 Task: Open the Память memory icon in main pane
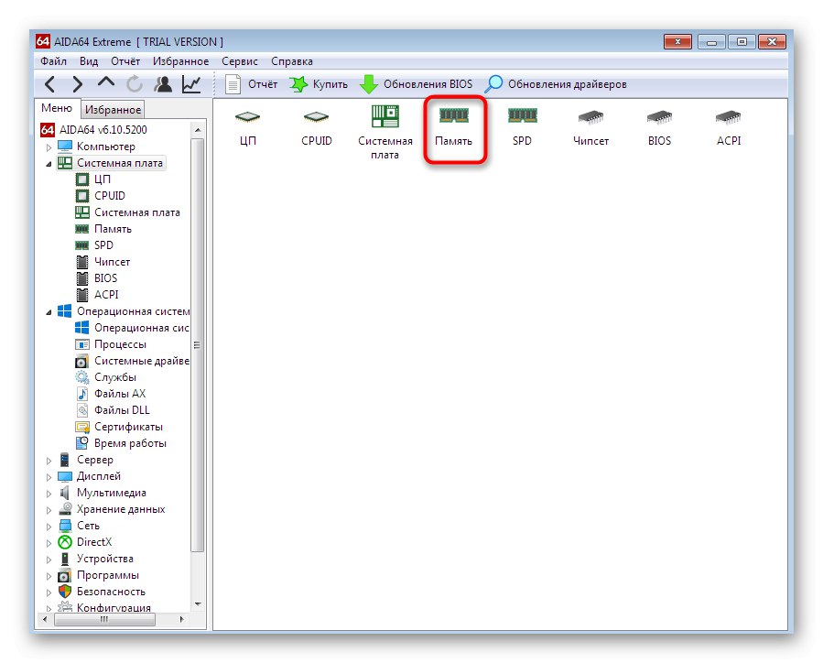coord(453,127)
